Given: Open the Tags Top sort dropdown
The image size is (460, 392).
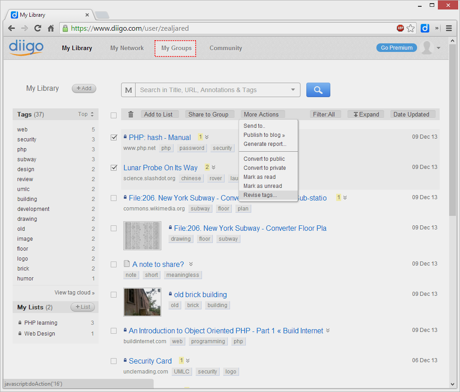Looking at the screenshot, I should (x=86, y=114).
